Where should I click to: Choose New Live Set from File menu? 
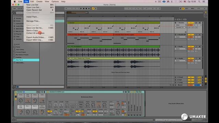click(x=39, y=5)
